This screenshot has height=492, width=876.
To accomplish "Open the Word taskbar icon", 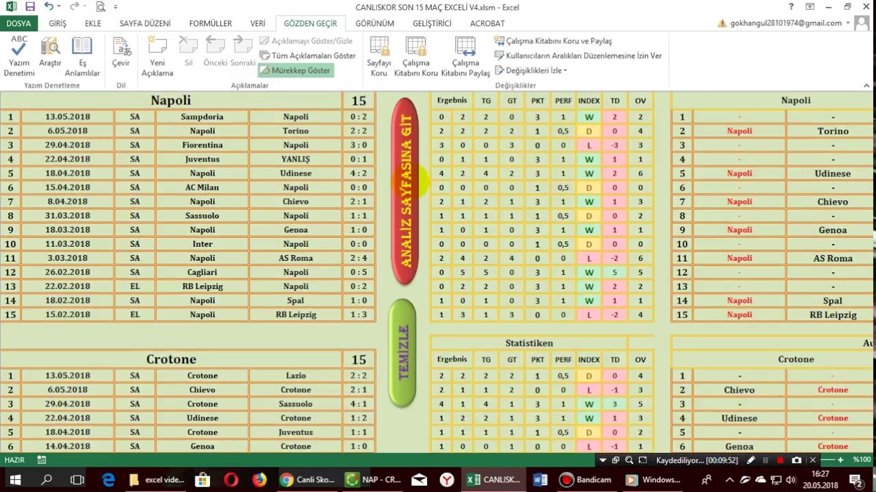I will tap(540, 480).
